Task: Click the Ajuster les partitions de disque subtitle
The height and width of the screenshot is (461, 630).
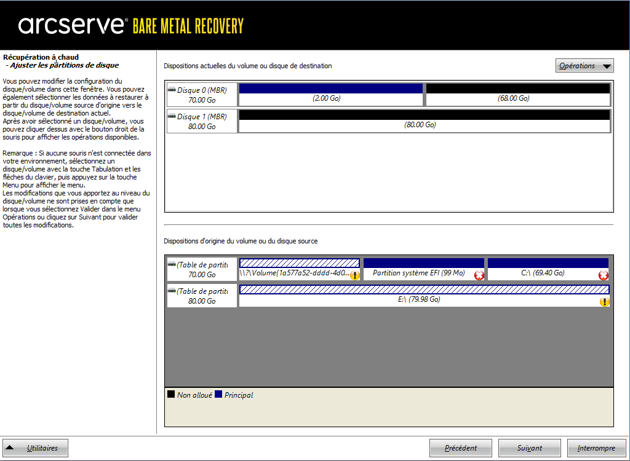Action: tap(64, 65)
